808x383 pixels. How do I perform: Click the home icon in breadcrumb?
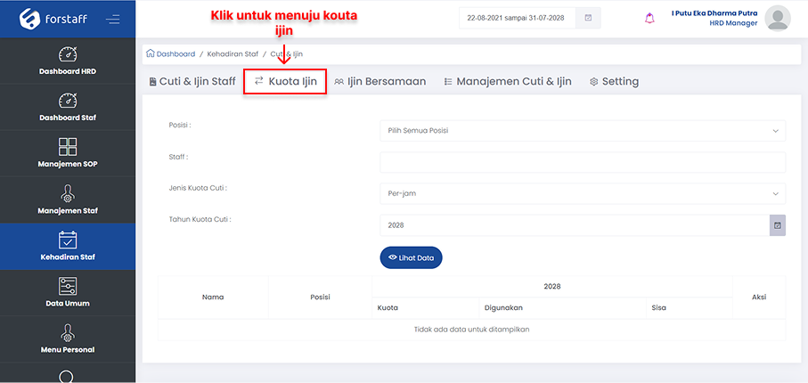tap(151, 53)
